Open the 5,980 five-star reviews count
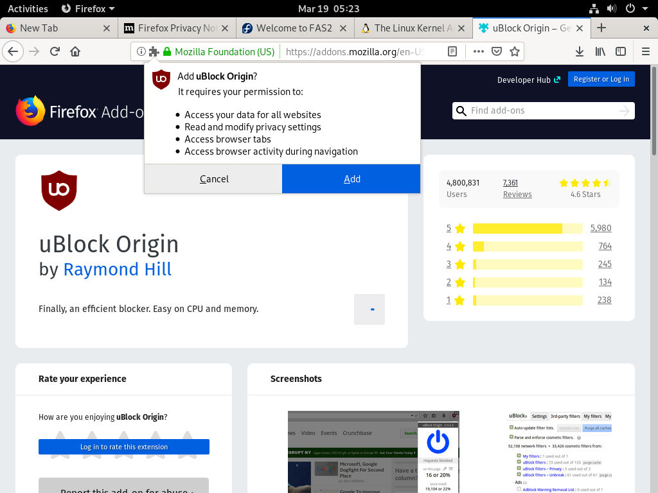This screenshot has width=658, height=493. [601, 228]
